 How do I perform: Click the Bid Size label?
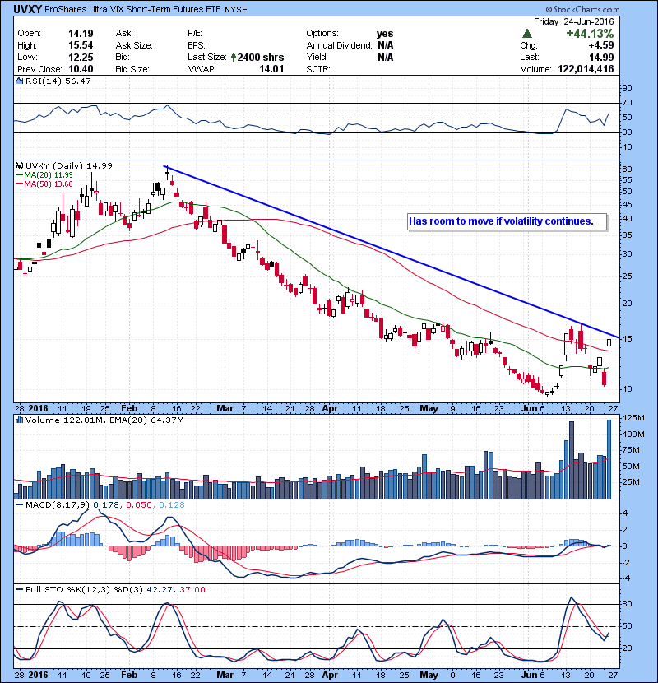(x=132, y=69)
